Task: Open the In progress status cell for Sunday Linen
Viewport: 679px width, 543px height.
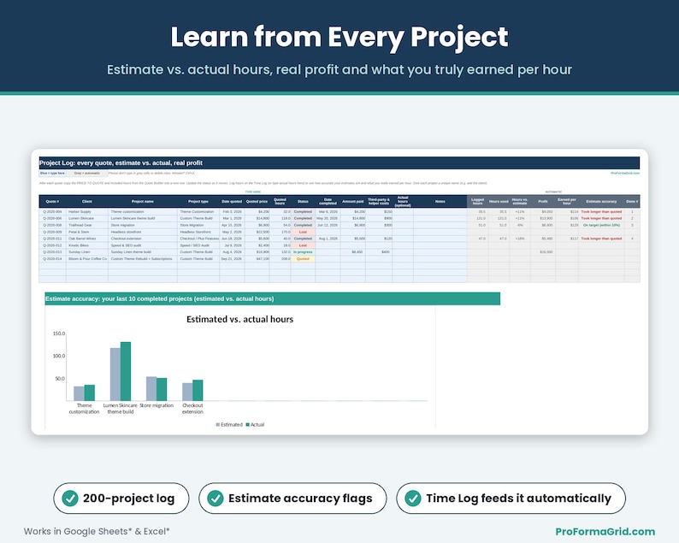Action: (x=303, y=251)
